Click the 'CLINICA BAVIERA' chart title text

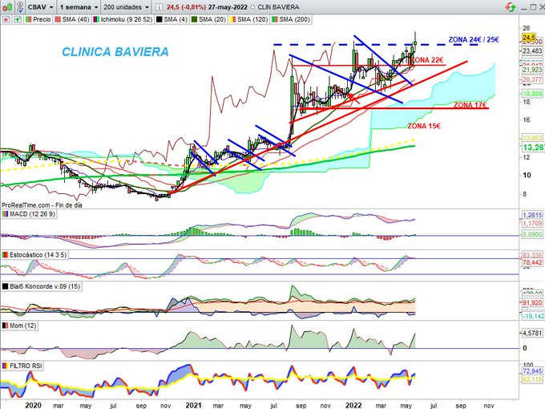115,52
